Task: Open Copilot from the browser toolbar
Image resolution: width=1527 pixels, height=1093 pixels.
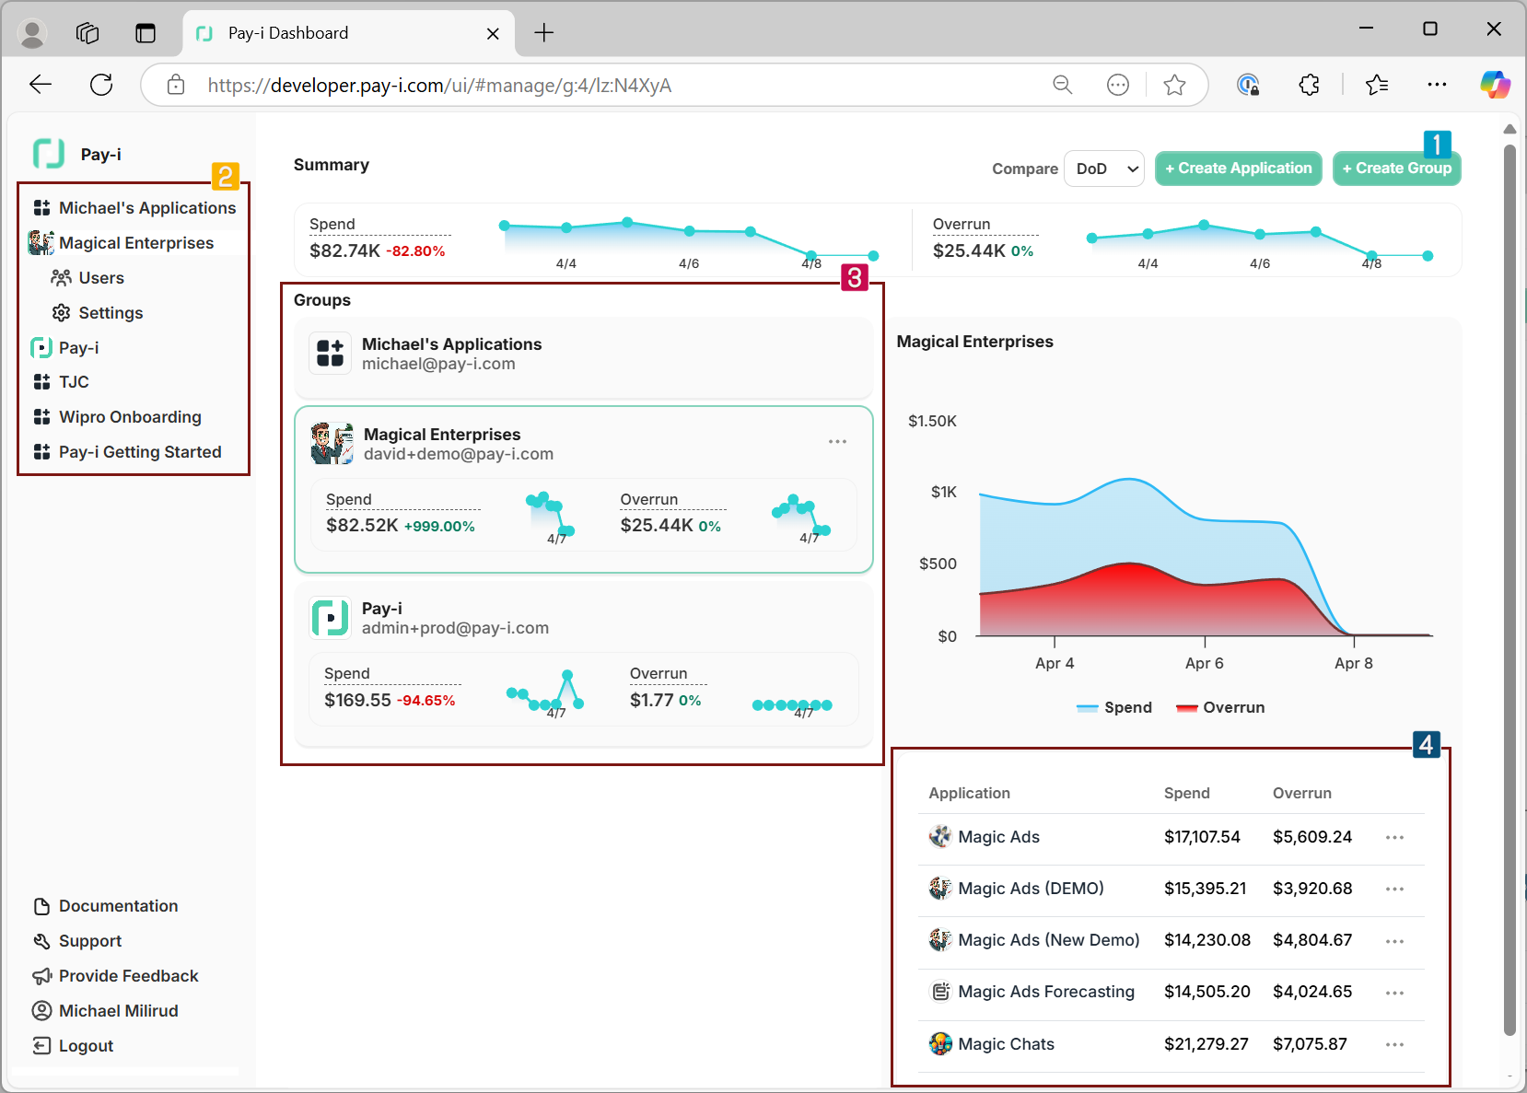Action: (x=1494, y=85)
